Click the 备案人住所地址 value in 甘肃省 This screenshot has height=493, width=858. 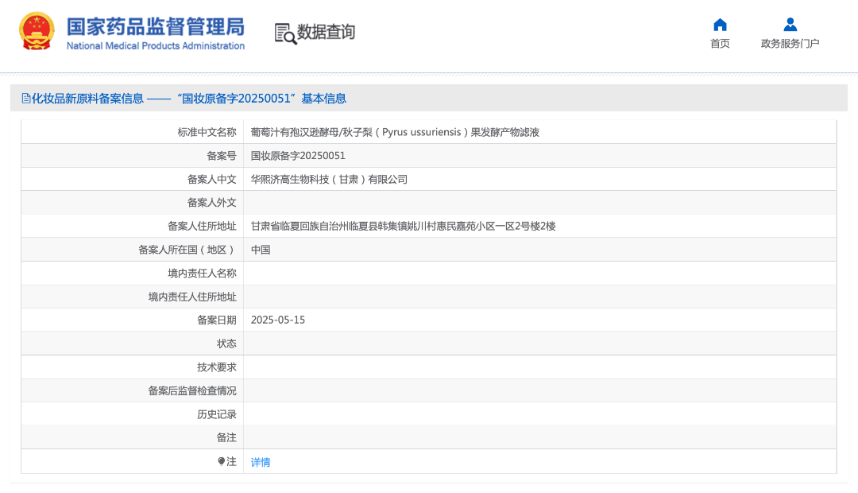(x=403, y=226)
